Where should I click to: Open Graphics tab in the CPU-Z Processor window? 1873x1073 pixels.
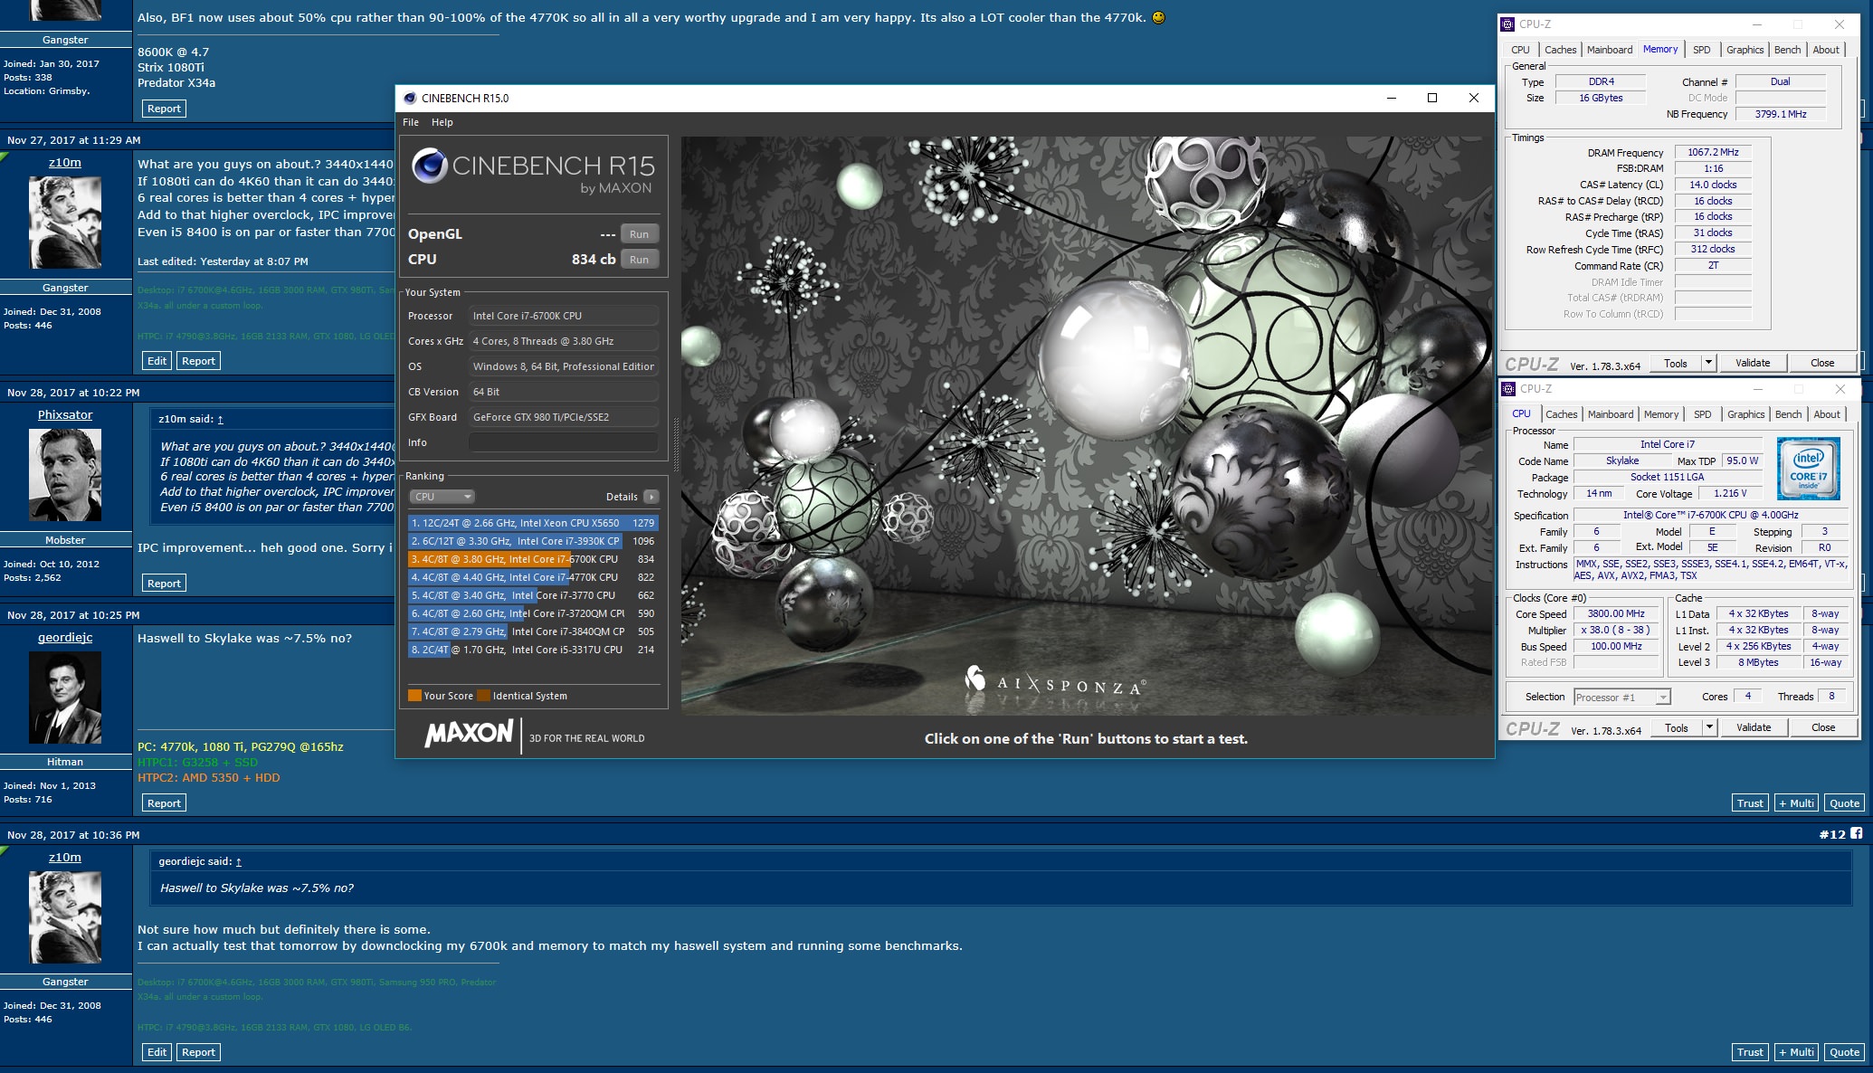pyautogui.click(x=1745, y=414)
